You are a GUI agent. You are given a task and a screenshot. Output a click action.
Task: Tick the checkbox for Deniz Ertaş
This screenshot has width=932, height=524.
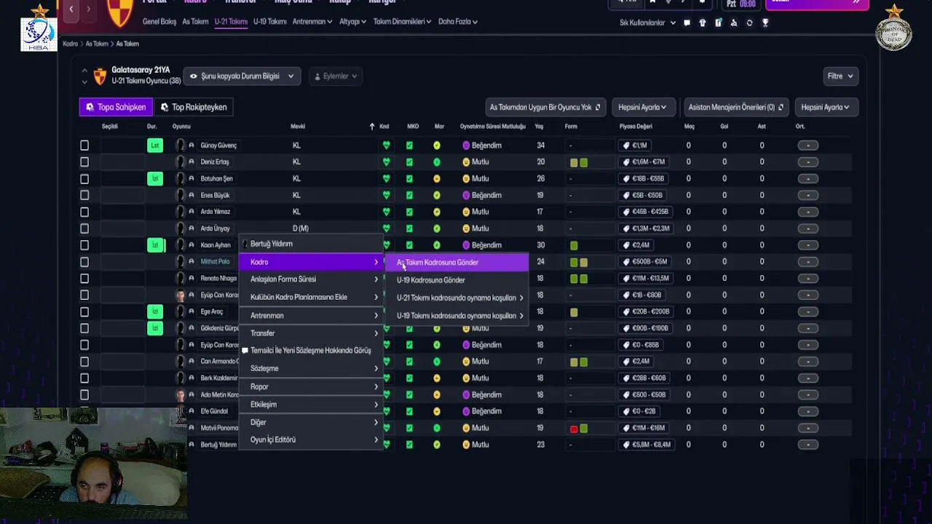84,162
